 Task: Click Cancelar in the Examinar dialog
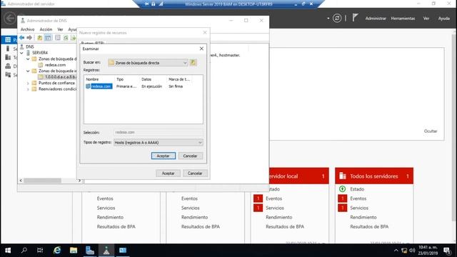(x=190, y=156)
